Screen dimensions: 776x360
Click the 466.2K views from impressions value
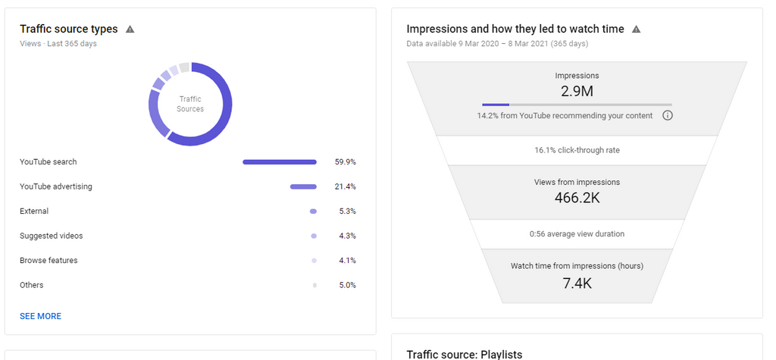[x=577, y=199]
